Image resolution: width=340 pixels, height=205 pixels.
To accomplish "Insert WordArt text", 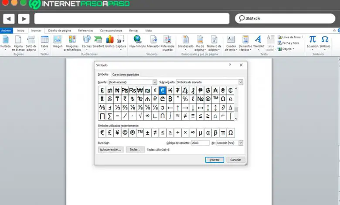I will [x=258, y=43].
